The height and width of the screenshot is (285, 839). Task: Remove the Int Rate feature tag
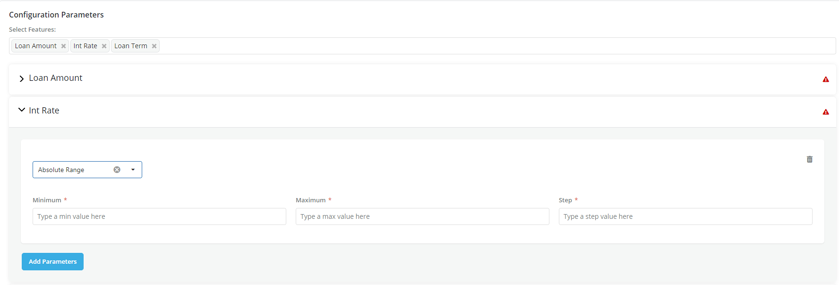coord(104,46)
